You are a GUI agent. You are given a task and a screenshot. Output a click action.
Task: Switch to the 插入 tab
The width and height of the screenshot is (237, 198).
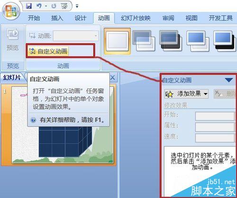(x=57, y=18)
